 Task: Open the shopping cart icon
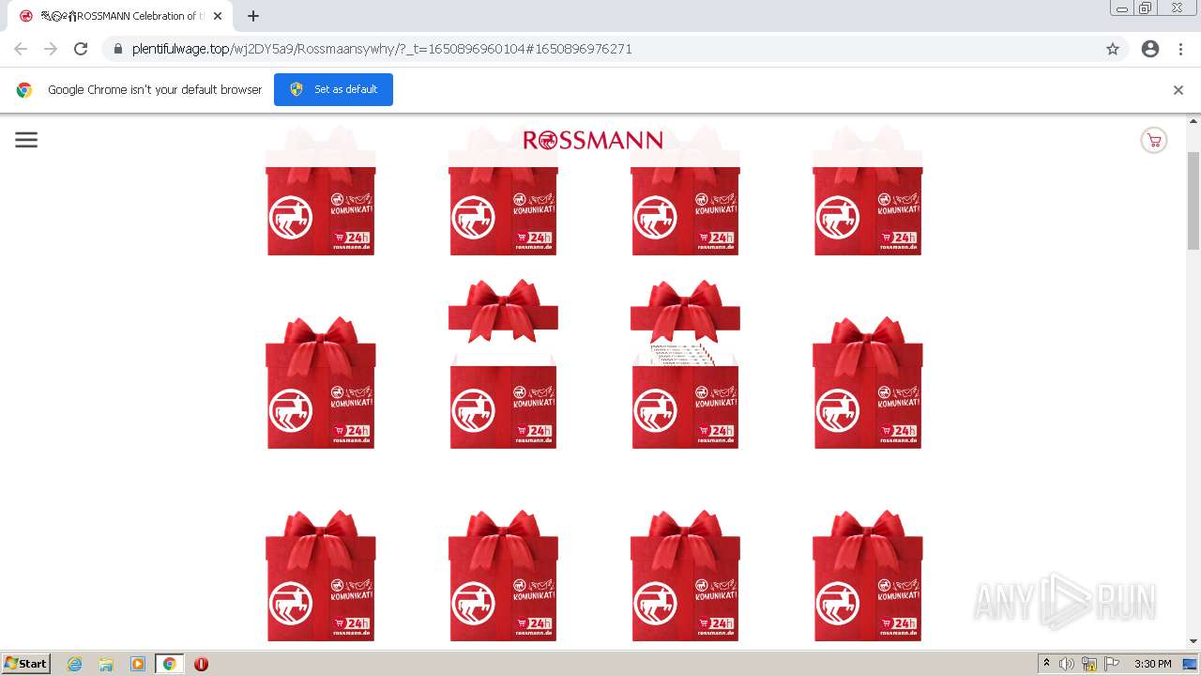tap(1153, 141)
